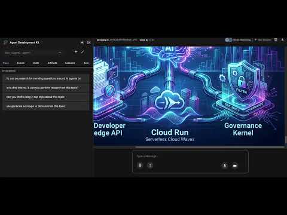Click the video camera icon in the message box
Image resolution: width=287 pixels, height=215 pixels.
(235, 165)
